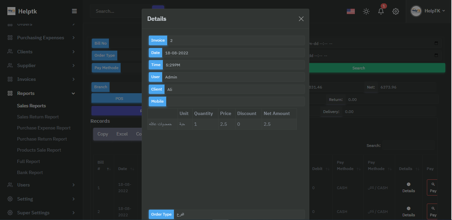Select Bank Report in sidebar

tap(30, 172)
